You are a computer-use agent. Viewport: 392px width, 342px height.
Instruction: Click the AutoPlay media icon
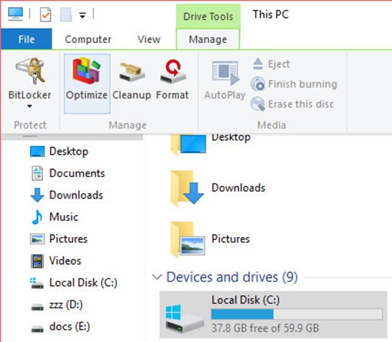point(225,73)
